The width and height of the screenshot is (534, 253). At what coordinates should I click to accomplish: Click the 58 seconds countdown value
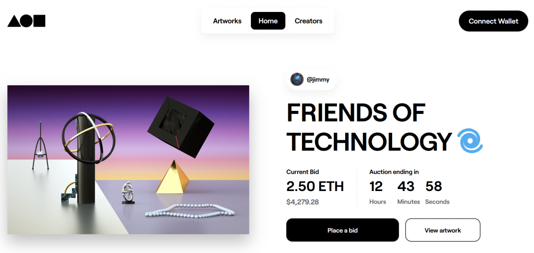tap(434, 186)
